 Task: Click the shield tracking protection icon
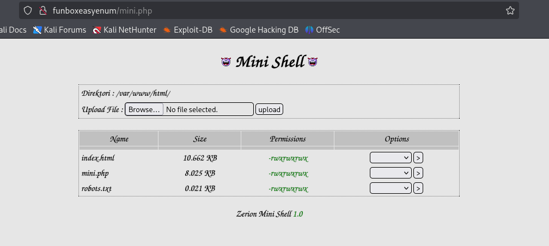tap(28, 10)
